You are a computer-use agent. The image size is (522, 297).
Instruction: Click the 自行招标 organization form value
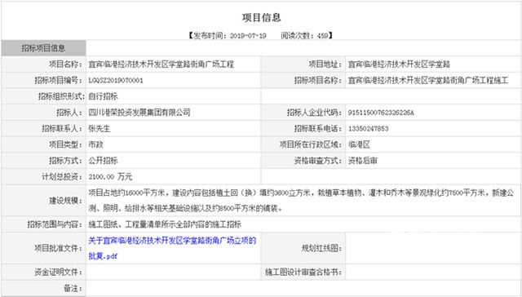pyautogui.click(x=103, y=96)
